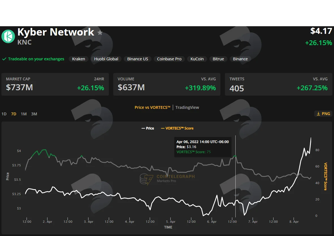The height and width of the screenshot is (236, 334).
Task: Click the VORTECS Score: 75 tooltip line
Action: (x=193, y=152)
